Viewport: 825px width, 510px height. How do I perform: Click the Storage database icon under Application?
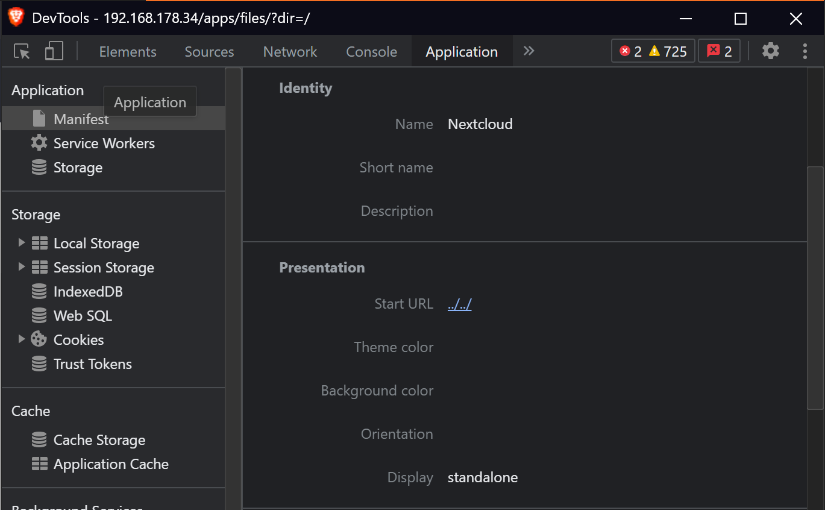click(x=39, y=167)
